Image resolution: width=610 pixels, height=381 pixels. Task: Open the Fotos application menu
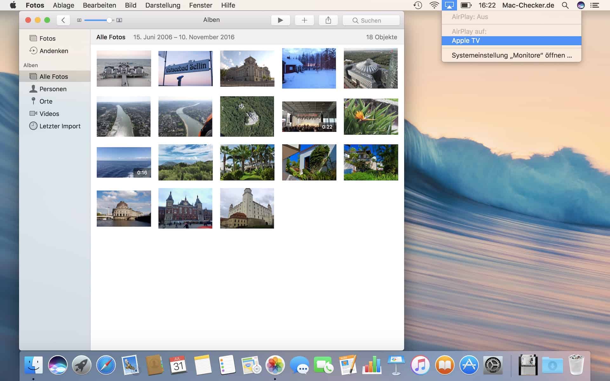click(x=35, y=5)
